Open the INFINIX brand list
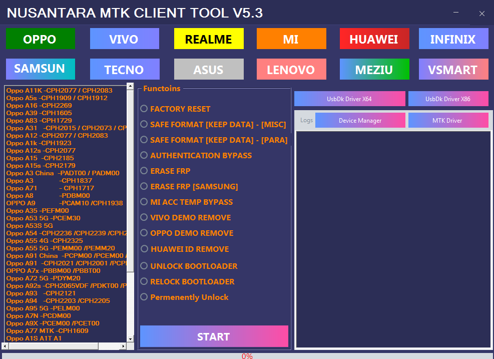This screenshot has height=359, width=494. [x=453, y=39]
